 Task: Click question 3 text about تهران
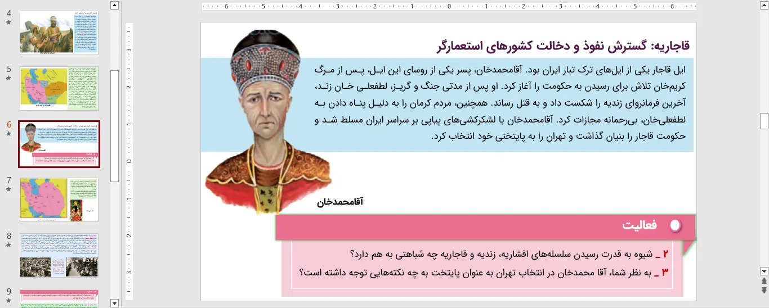pos(484,273)
